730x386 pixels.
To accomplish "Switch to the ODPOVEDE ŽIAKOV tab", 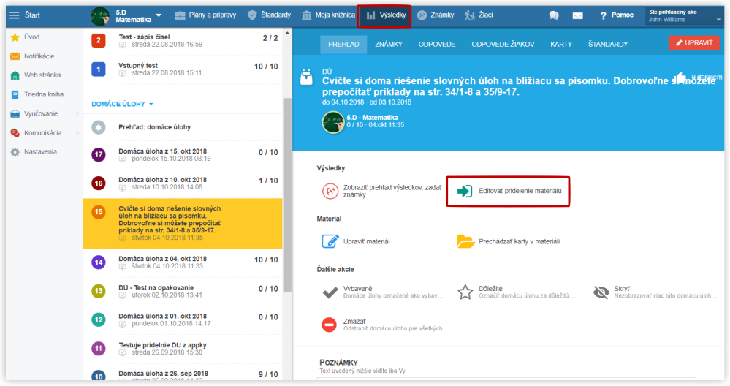I will tap(503, 45).
